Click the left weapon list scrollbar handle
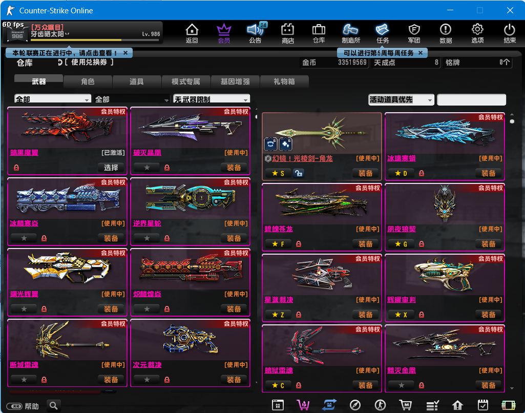 coord(257,116)
